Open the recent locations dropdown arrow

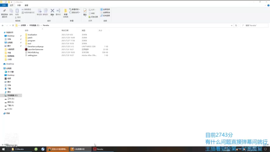coord(10,26)
